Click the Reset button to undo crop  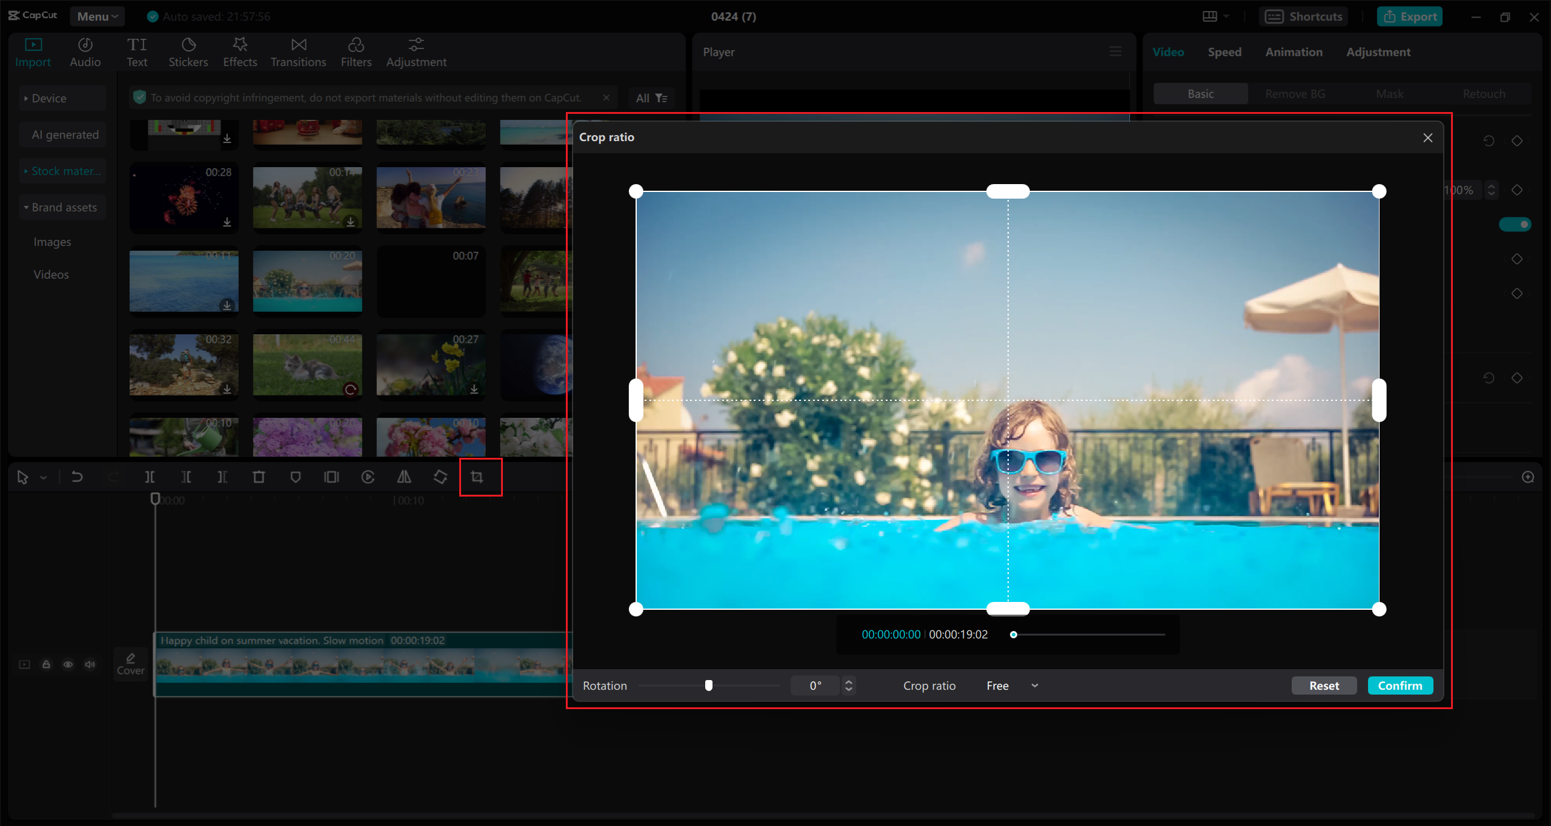click(x=1324, y=686)
